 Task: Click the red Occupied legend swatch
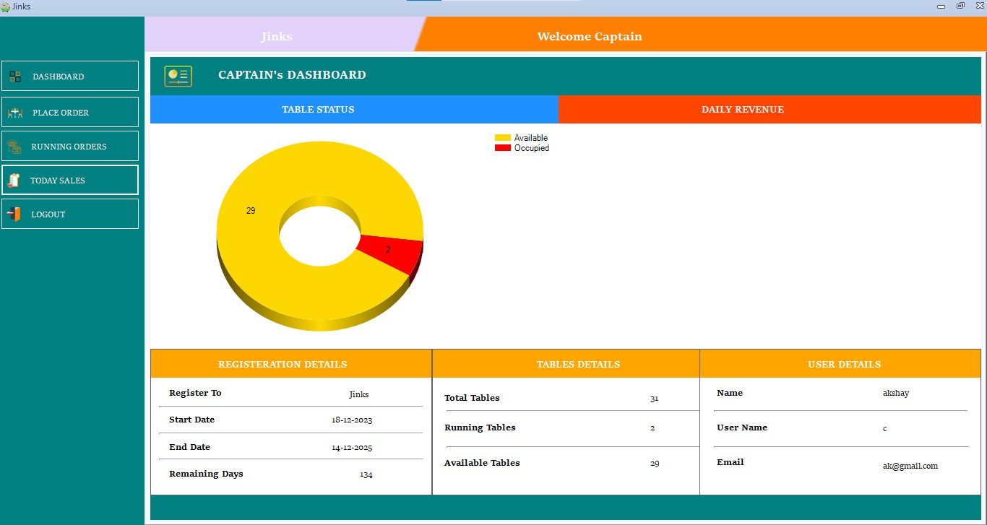(503, 148)
